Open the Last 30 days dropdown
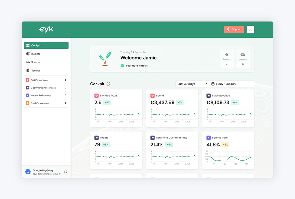This screenshot has width=295, height=199. click(192, 84)
